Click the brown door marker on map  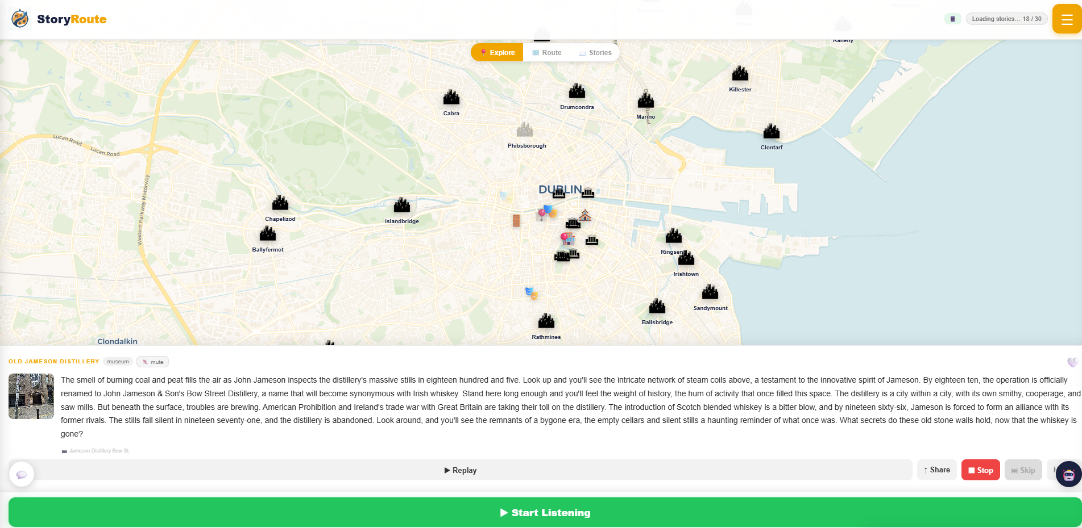(x=516, y=221)
